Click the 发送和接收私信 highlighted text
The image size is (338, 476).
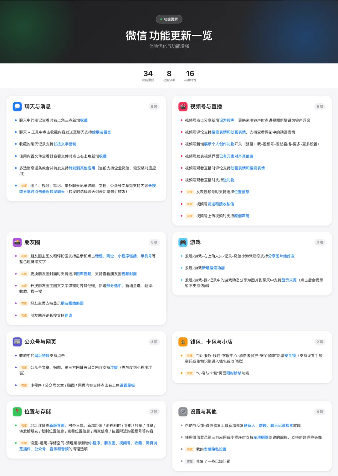pos(221,204)
